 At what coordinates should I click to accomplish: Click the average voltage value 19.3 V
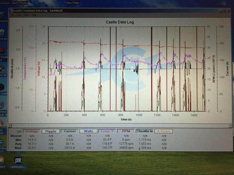(x=32, y=144)
